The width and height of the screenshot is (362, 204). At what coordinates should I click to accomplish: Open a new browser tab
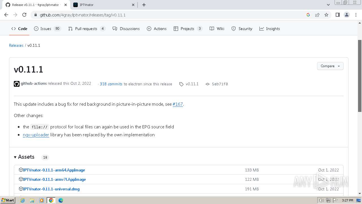144,5
